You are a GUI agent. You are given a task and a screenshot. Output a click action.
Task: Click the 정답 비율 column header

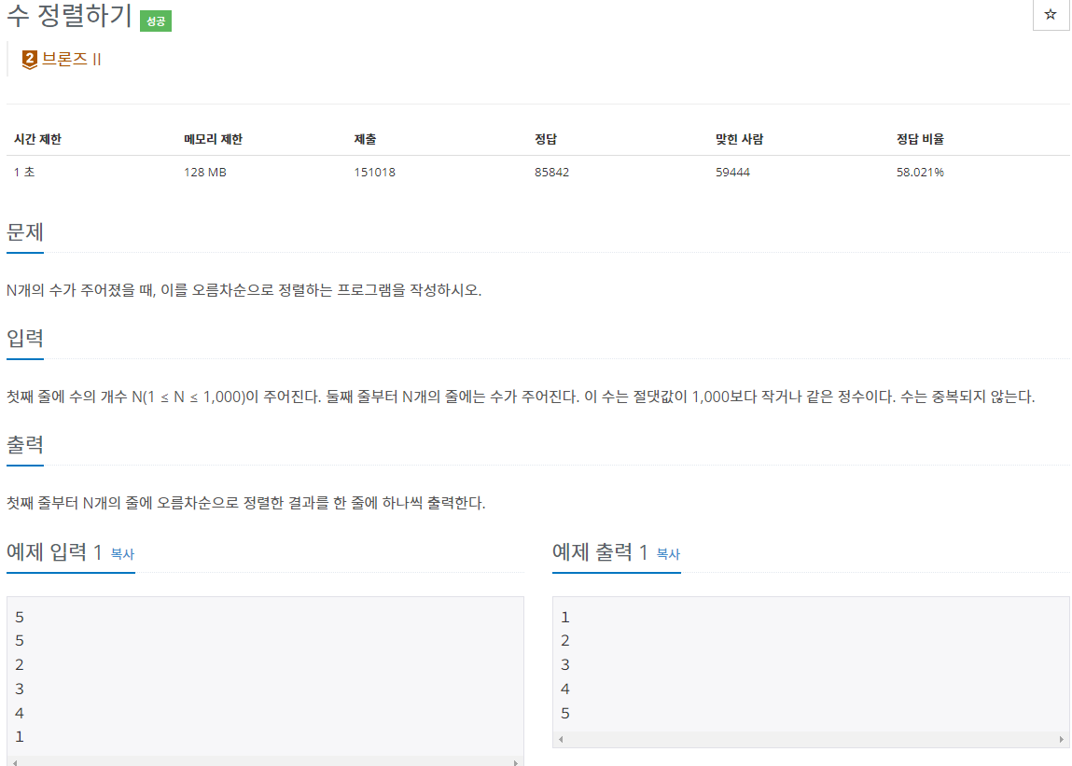pyautogui.click(x=920, y=139)
